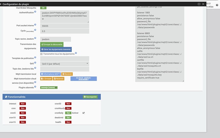Click help question mark at top right
The image size is (220, 138).
point(217,5)
